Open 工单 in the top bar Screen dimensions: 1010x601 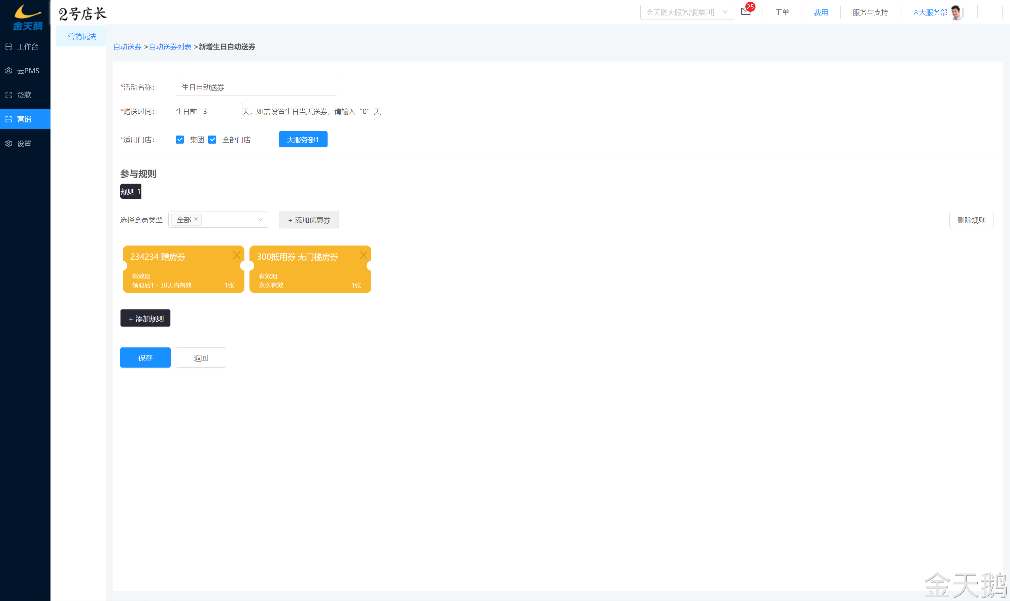tap(782, 12)
